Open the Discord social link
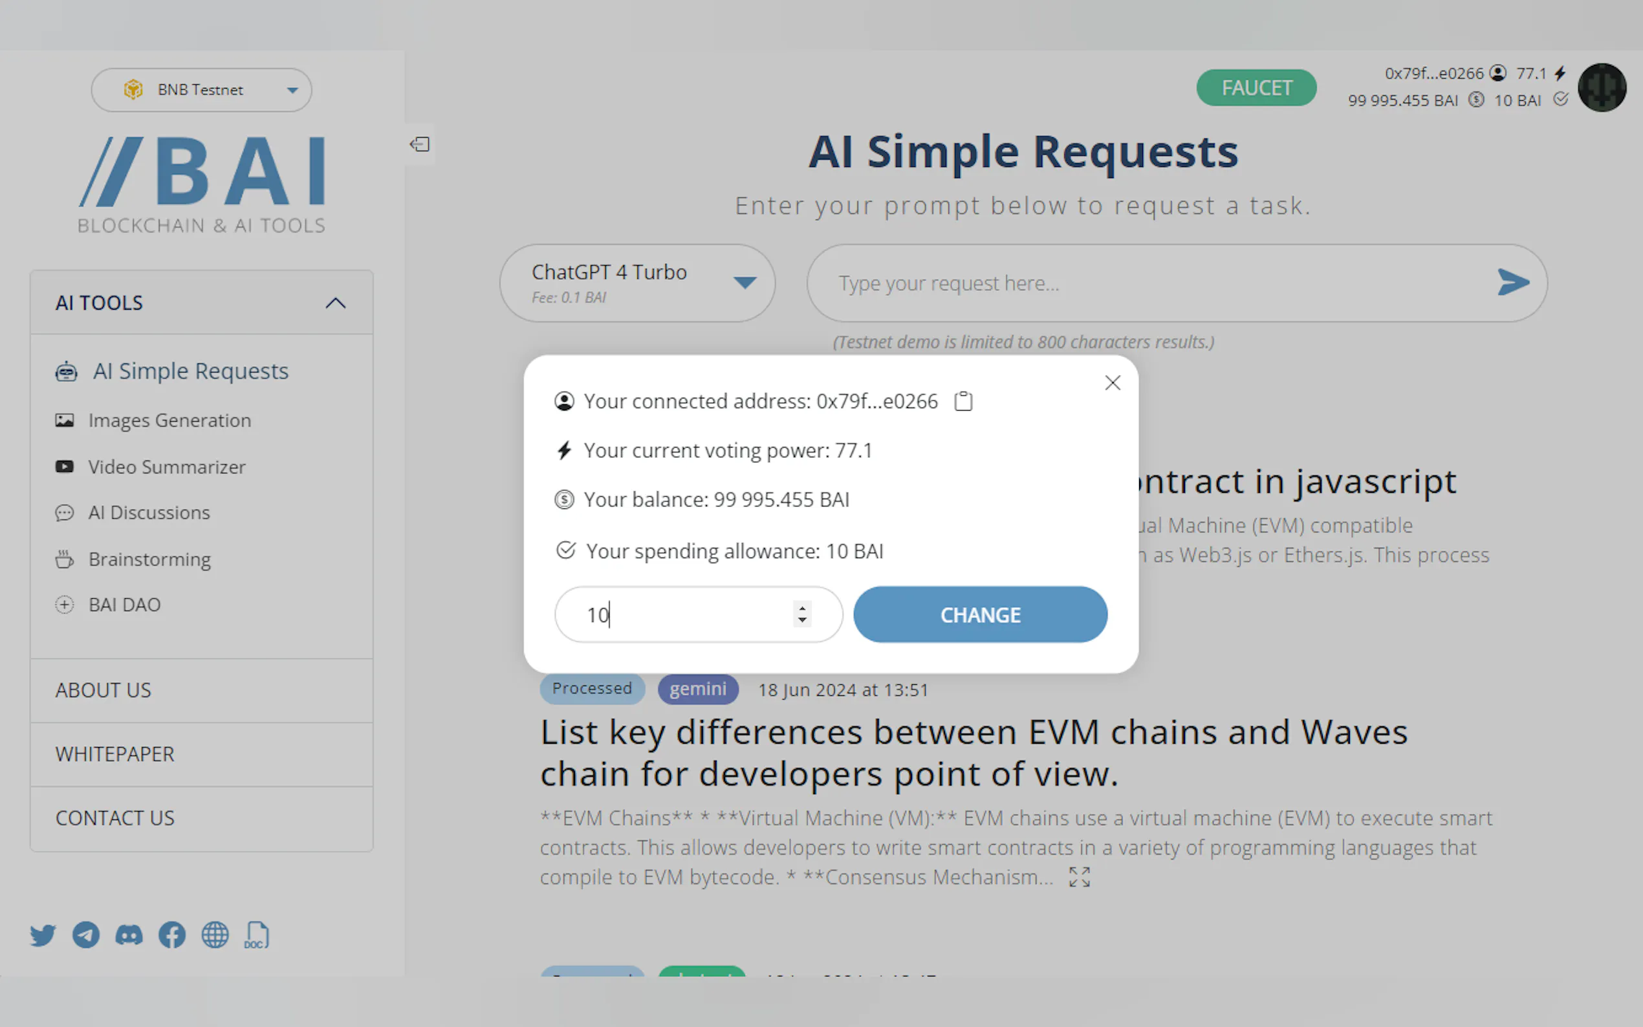 pos(129,935)
